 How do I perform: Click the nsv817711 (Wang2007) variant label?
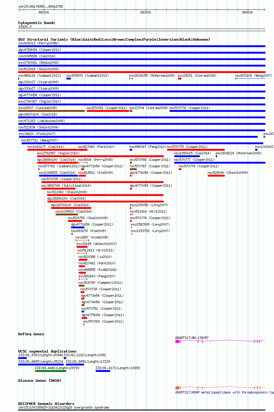pos(40,140)
